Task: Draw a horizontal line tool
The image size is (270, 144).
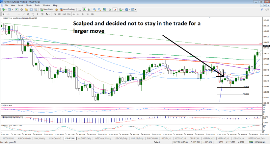Action: coord(18,14)
